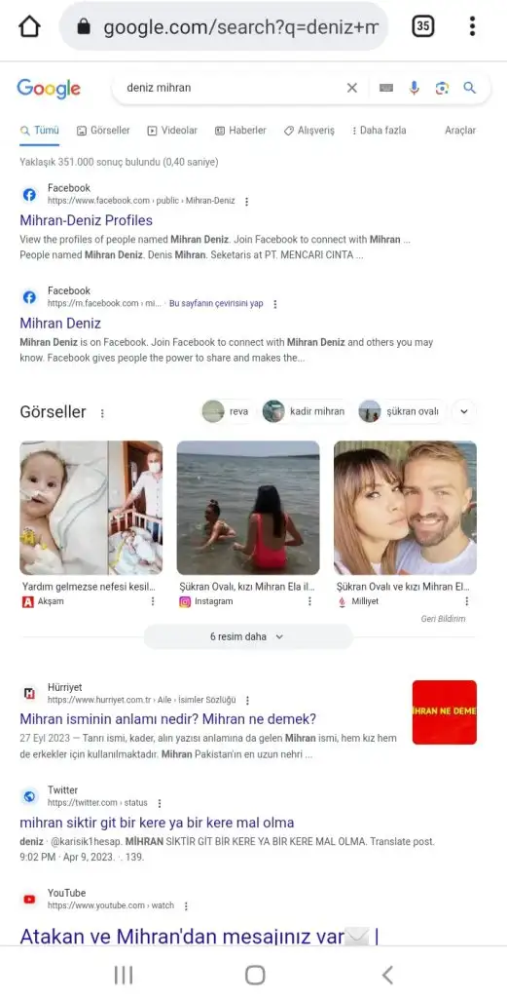Tap the browser home icon
The width and height of the screenshot is (507, 998).
click(30, 26)
